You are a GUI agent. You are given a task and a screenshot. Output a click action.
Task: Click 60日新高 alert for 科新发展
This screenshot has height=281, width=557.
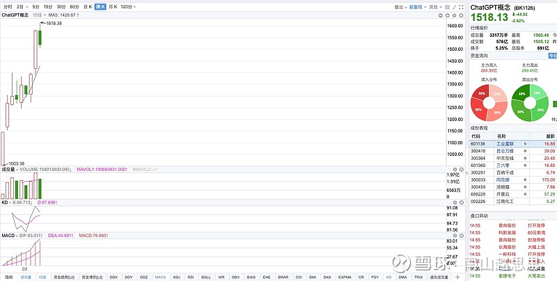pyautogui.click(x=536, y=233)
